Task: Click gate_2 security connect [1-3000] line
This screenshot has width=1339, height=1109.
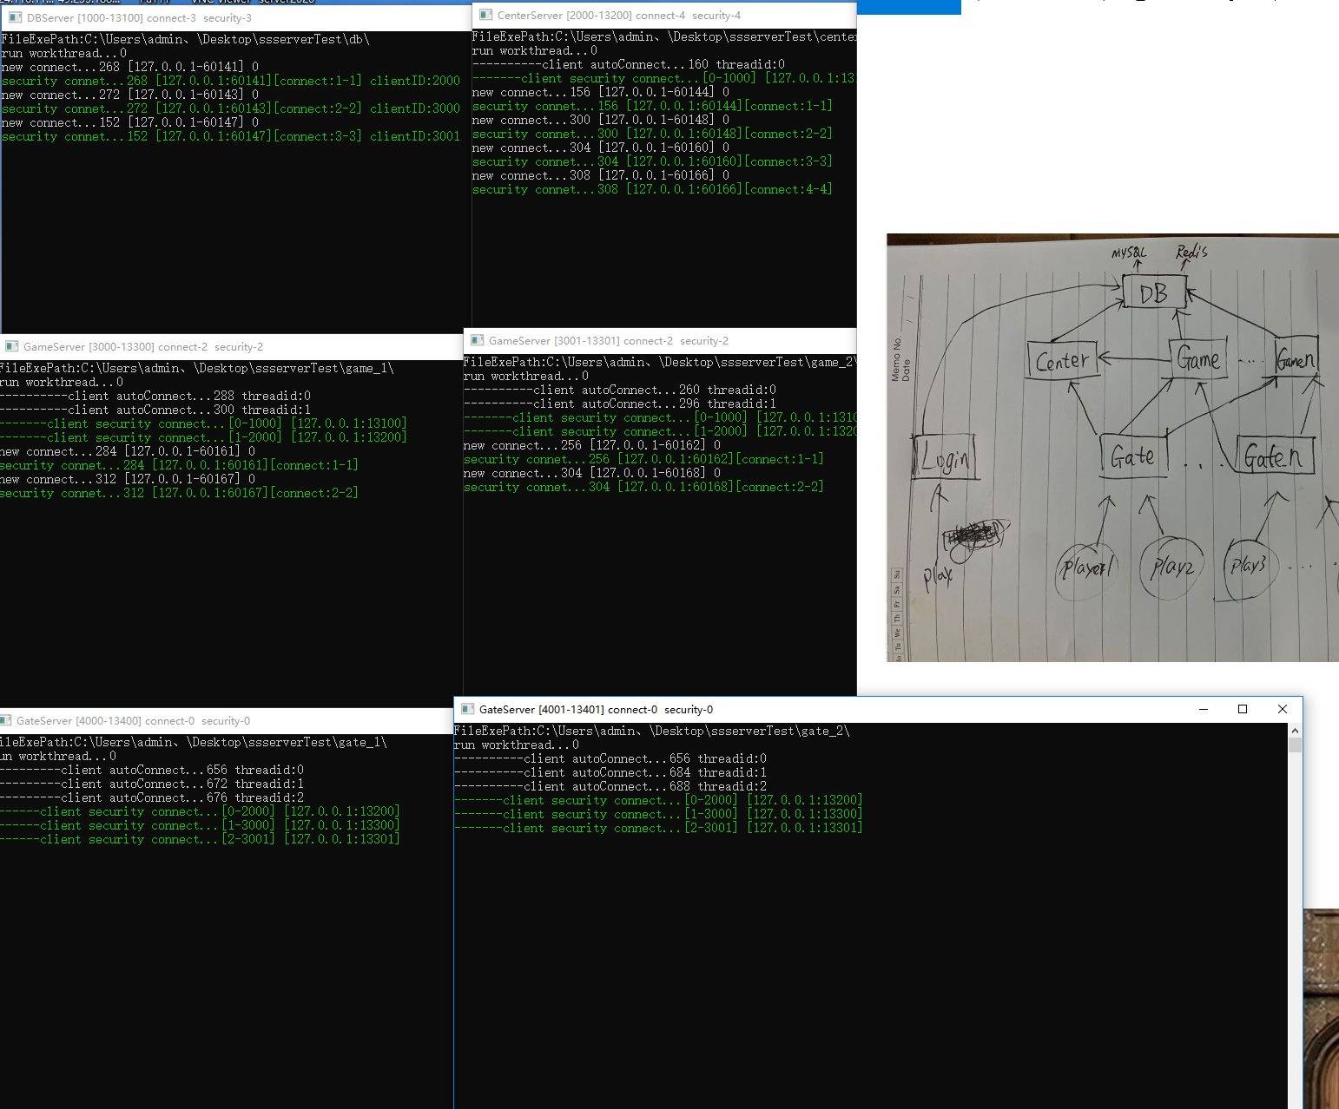Action: tap(658, 814)
